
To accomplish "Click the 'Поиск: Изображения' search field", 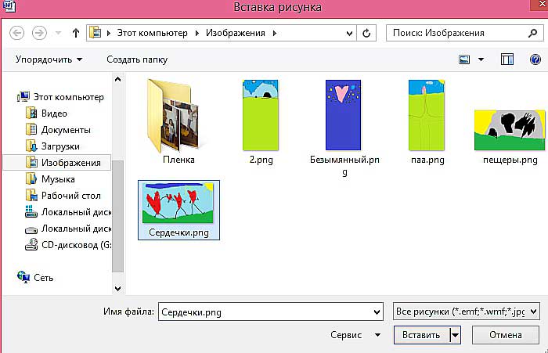I will click(465, 33).
